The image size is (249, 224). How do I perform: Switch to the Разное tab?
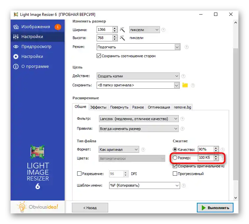138,107
